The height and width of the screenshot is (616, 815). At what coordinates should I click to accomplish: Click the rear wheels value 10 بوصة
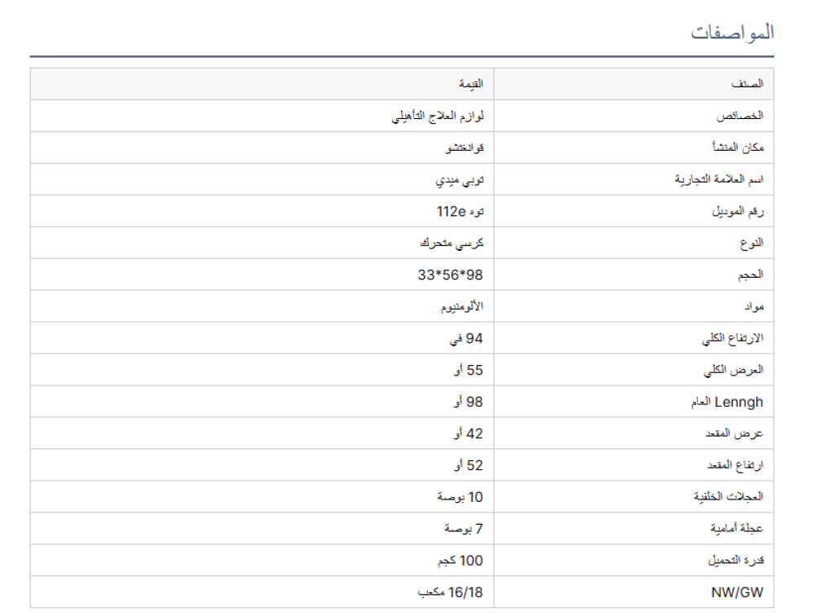460,497
